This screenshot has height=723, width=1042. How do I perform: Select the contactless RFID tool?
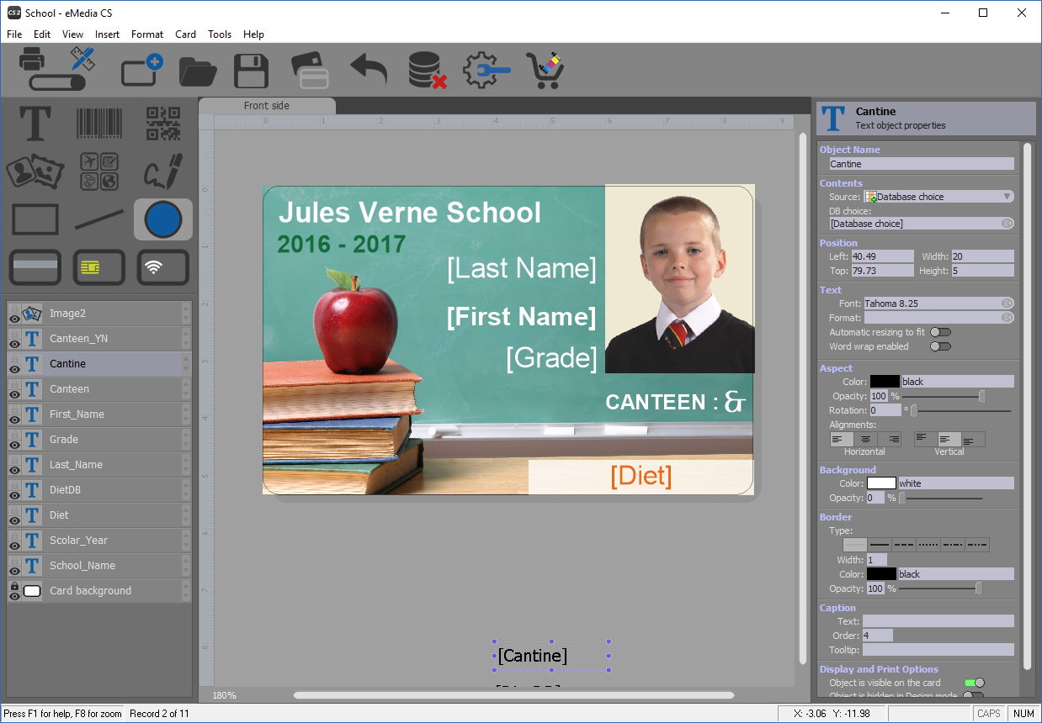click(x=163, y=267)
